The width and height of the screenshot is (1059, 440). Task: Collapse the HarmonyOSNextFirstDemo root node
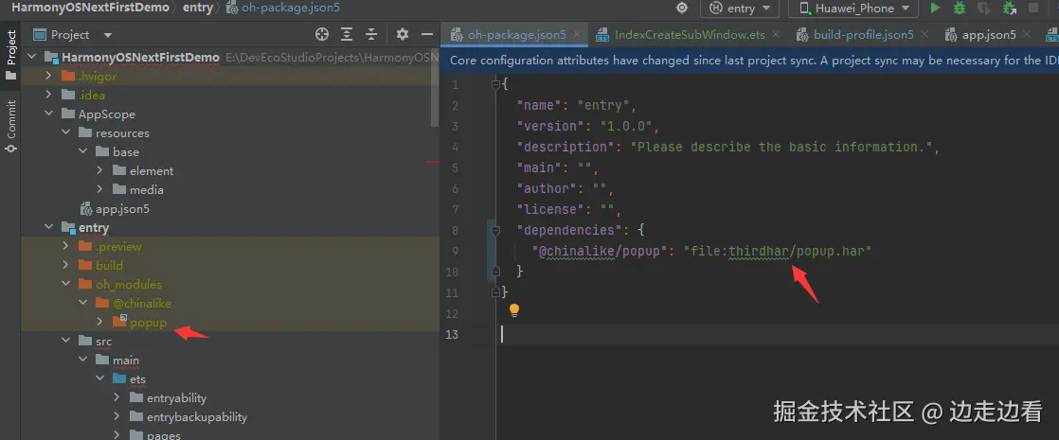pyautogui.click(x=32, y=58)
